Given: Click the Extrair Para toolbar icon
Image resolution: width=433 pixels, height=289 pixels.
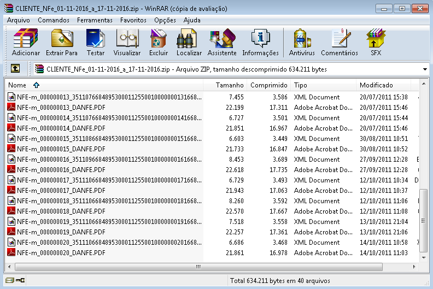Looking at the screenshot, I should pos(62,38).
